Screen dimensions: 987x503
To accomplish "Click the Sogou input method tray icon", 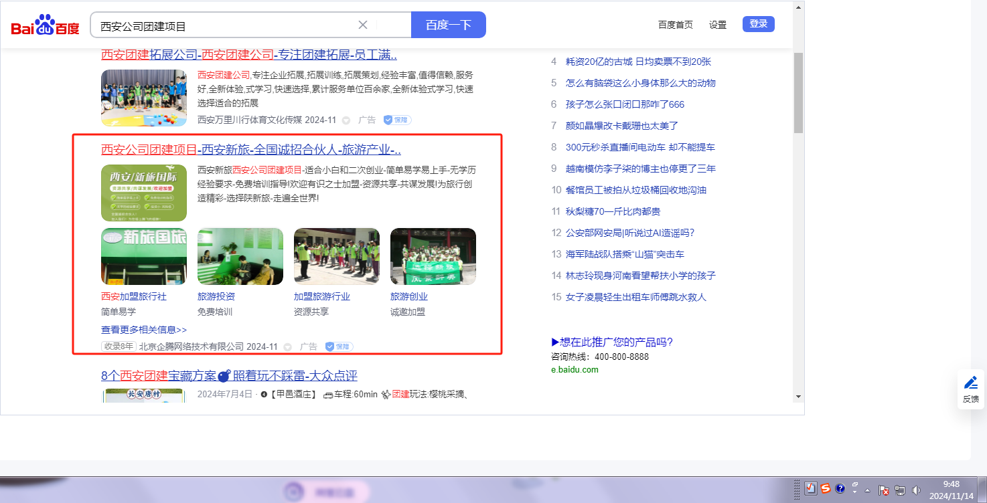I will coord(826,488).
